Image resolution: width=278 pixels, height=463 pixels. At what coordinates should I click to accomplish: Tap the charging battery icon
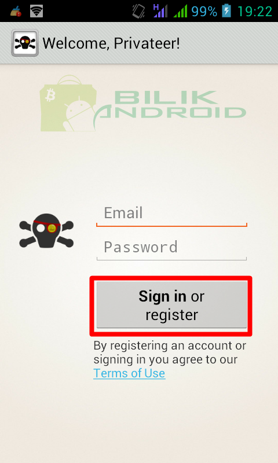click(x=226, y=11)
